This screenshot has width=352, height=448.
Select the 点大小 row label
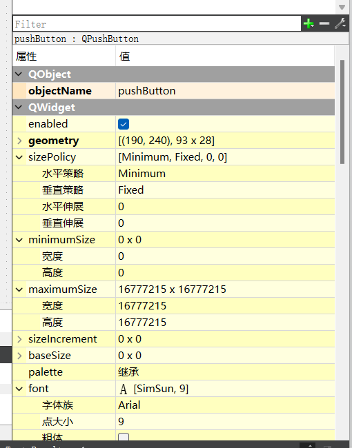point(57,422)
